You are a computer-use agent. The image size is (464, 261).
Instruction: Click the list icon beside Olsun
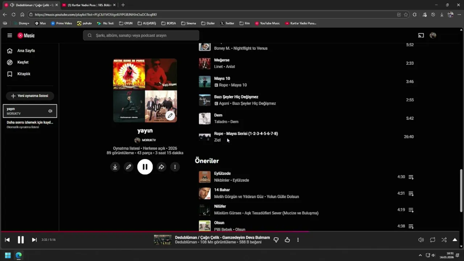point(411,226)
